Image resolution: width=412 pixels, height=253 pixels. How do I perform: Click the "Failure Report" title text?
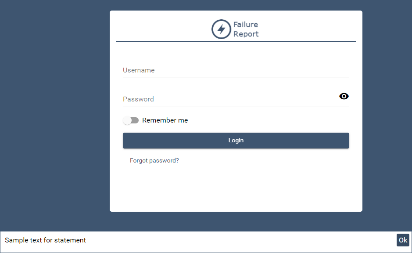246,29
